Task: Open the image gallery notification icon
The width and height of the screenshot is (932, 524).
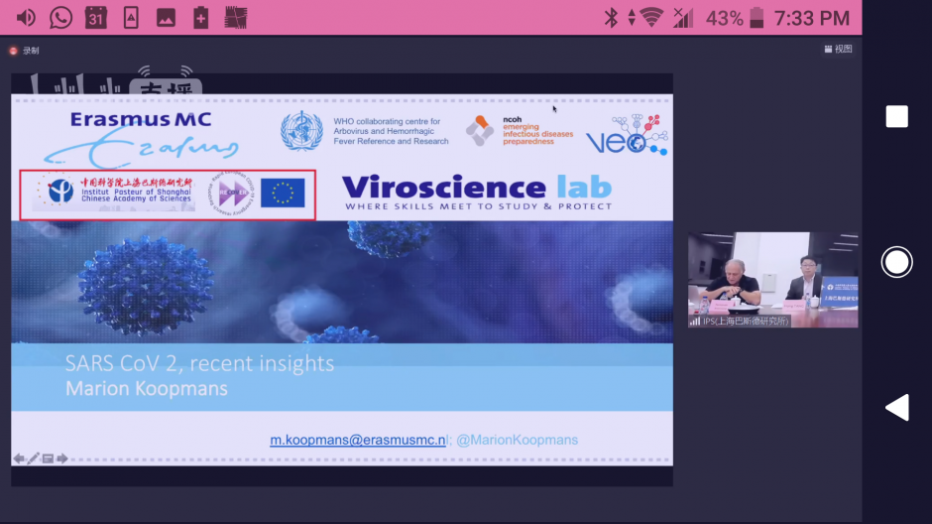Action: [x=166, y=18]
